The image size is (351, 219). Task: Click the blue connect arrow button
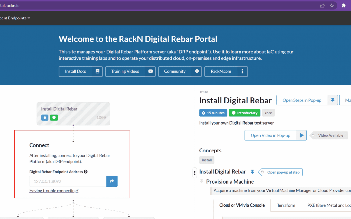(112, 181)
